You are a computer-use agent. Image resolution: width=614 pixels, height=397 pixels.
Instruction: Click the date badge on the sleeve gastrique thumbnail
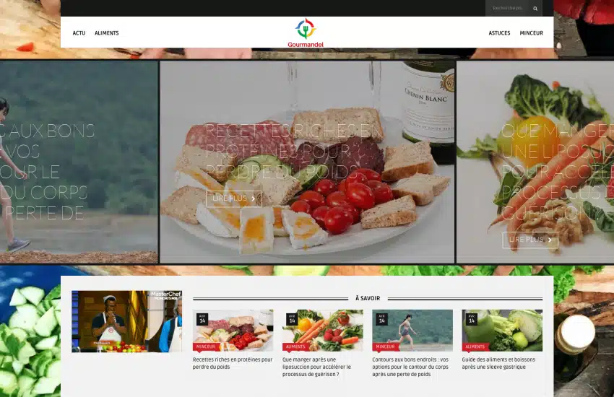472,319
